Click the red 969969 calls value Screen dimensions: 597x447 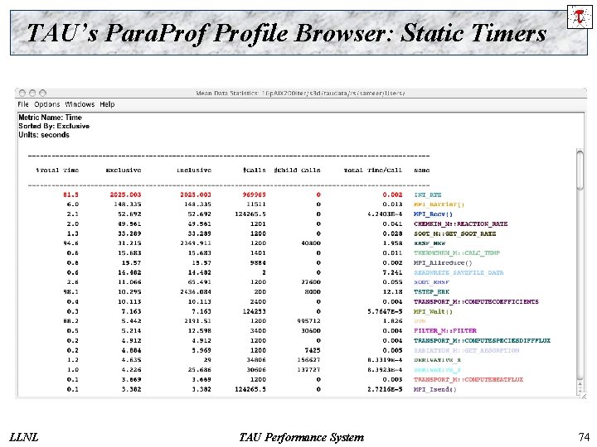pos(254,195)
